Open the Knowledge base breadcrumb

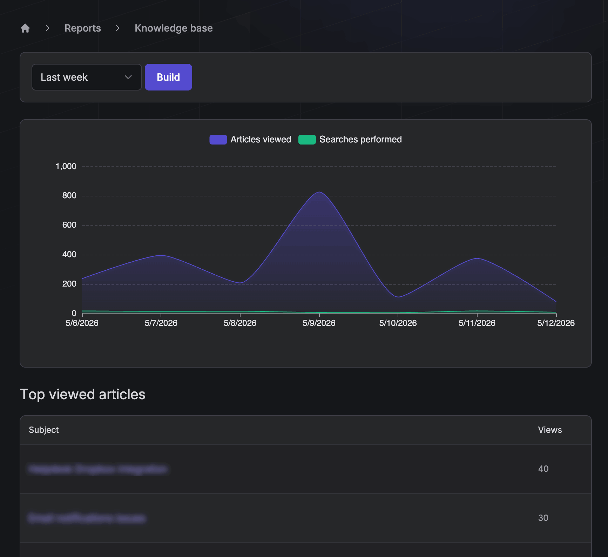[x=174, y=28]
